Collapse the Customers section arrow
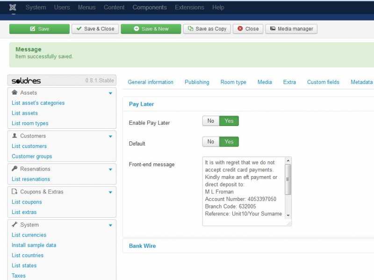Screen dimensions: 374x280 [x=110, y=136]
